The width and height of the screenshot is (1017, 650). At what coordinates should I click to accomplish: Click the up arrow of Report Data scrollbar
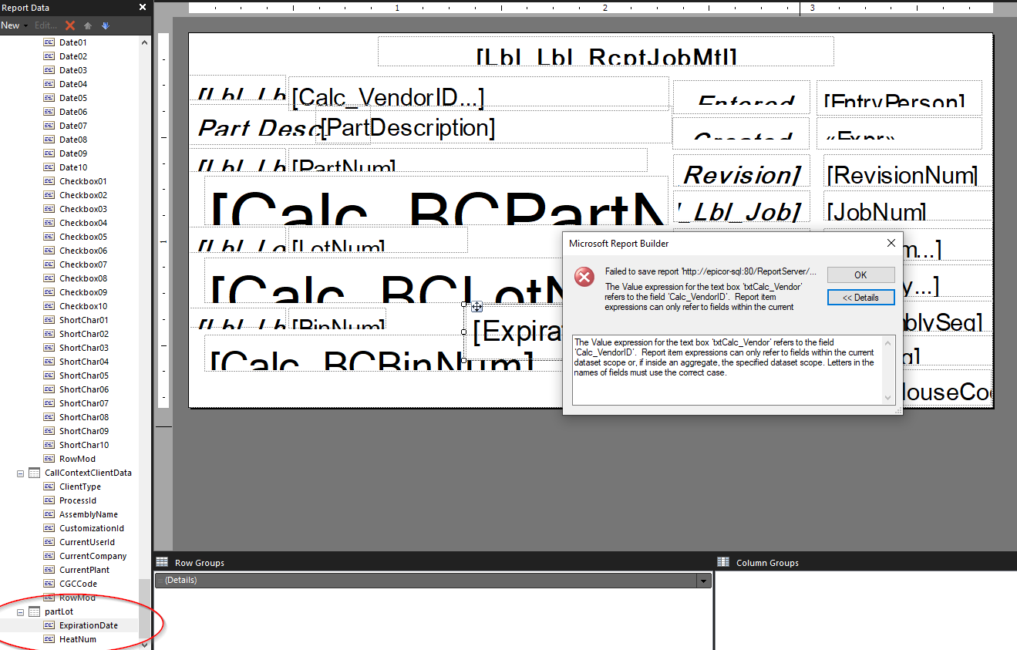click(x=144, y=42)
